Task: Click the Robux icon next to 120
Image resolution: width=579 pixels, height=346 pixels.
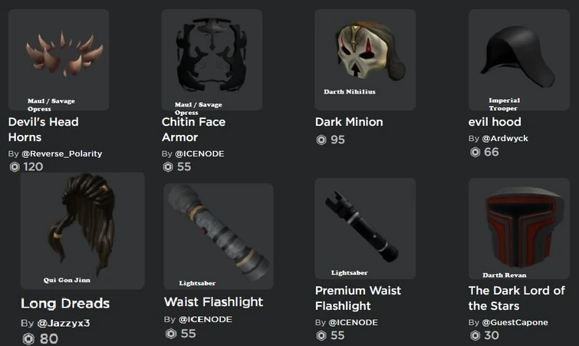Action: click(x=15, y=167)
